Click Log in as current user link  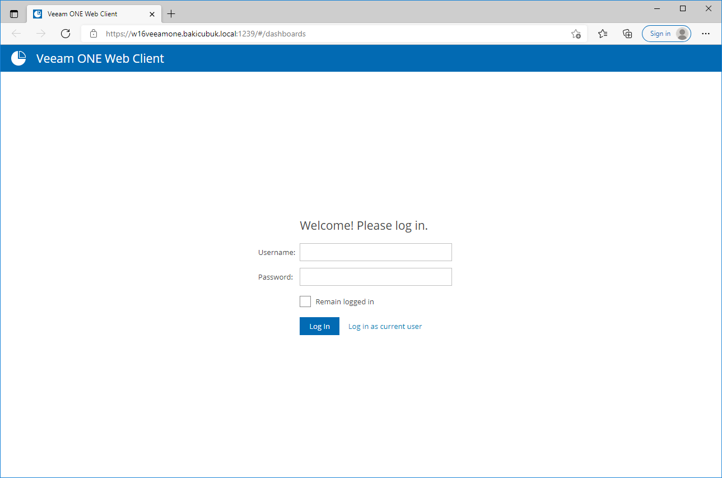click(385, 326)
